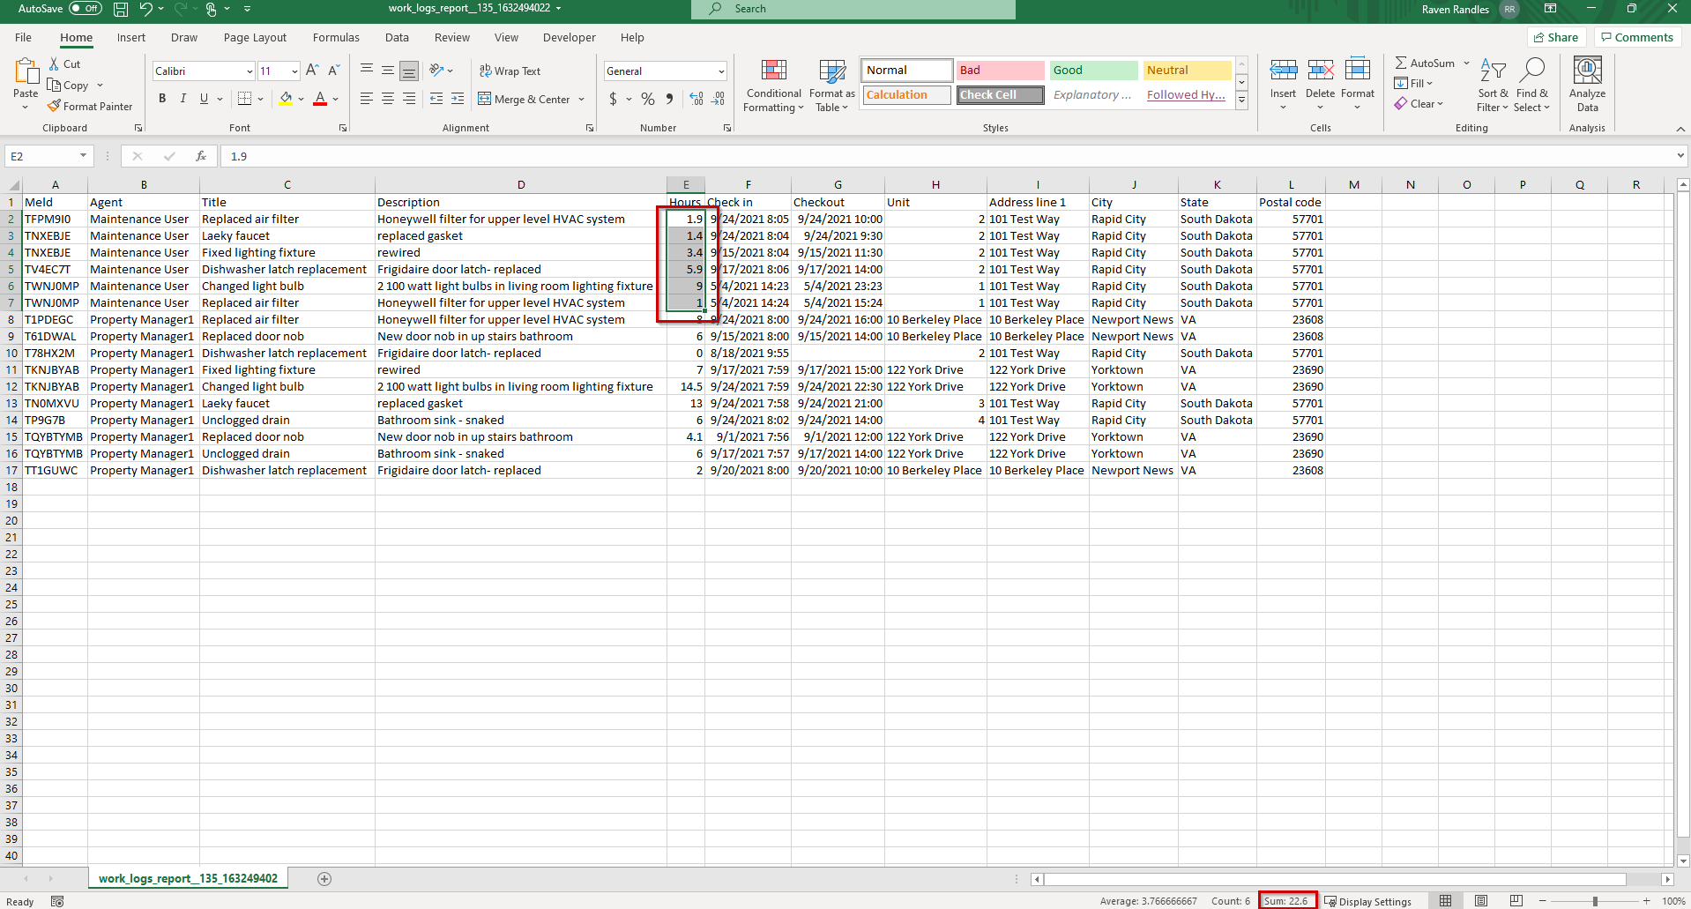Switch to Page Layout view in status bar
The width and height of the screenshot is (1691, 909).
tap(1481, 901)
